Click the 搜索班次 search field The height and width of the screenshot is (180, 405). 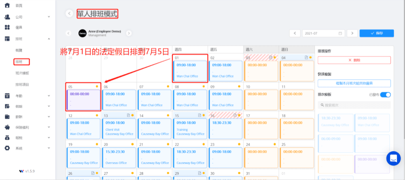click(x=354, y=105)
